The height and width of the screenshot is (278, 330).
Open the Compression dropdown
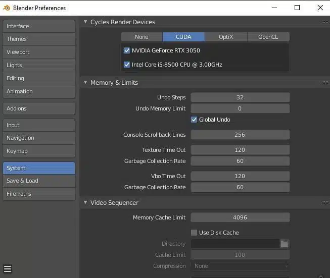[240, 266]
